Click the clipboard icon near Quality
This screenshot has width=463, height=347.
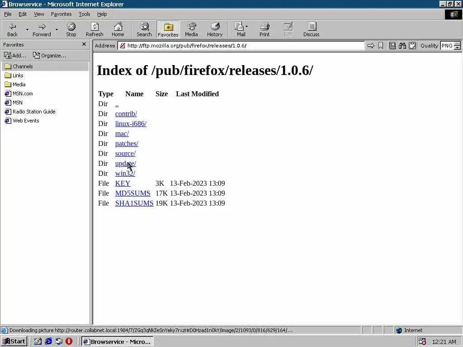[412, 46]
